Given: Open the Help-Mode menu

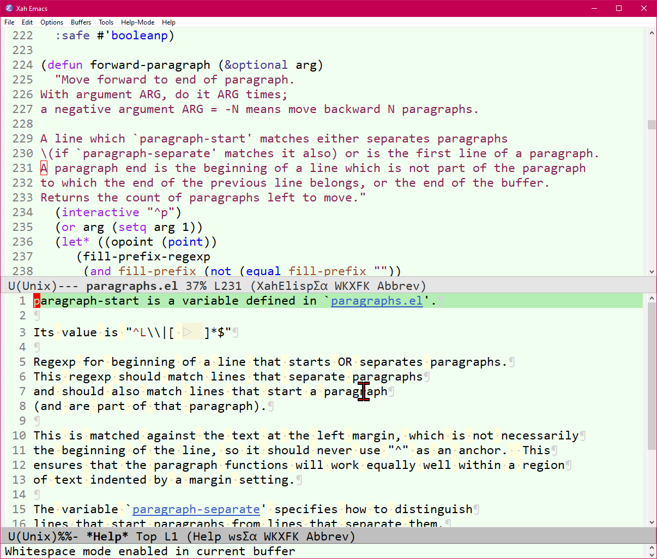Looking at the screenshot, I should (137, 22).
